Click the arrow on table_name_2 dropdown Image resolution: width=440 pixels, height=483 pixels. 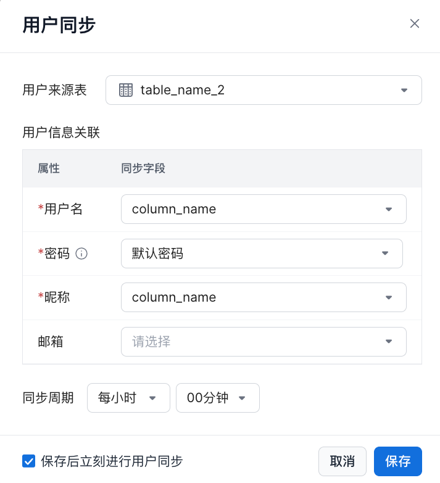point(404,90)
